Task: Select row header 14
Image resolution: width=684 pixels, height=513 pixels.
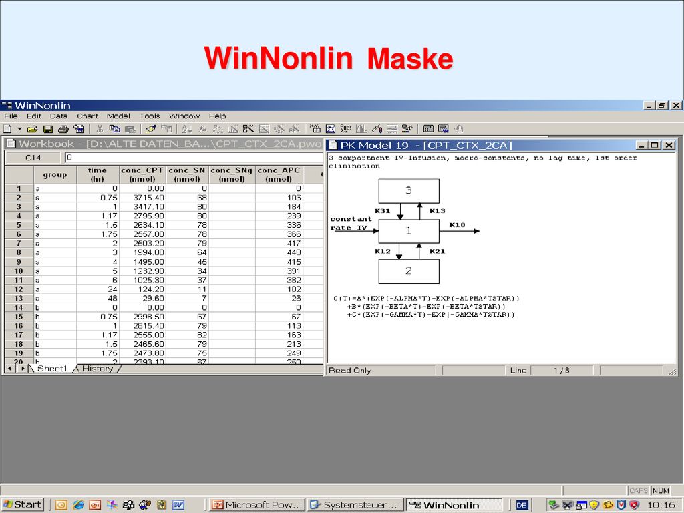Action: 19,307
